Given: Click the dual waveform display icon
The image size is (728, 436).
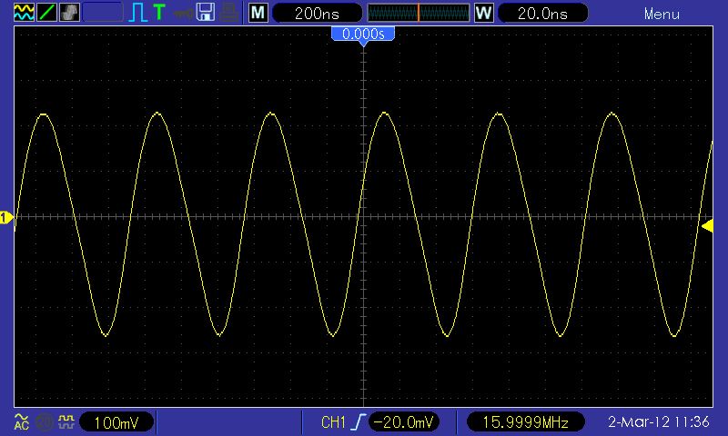Looking at the screenshot, I should pos(24,13).
